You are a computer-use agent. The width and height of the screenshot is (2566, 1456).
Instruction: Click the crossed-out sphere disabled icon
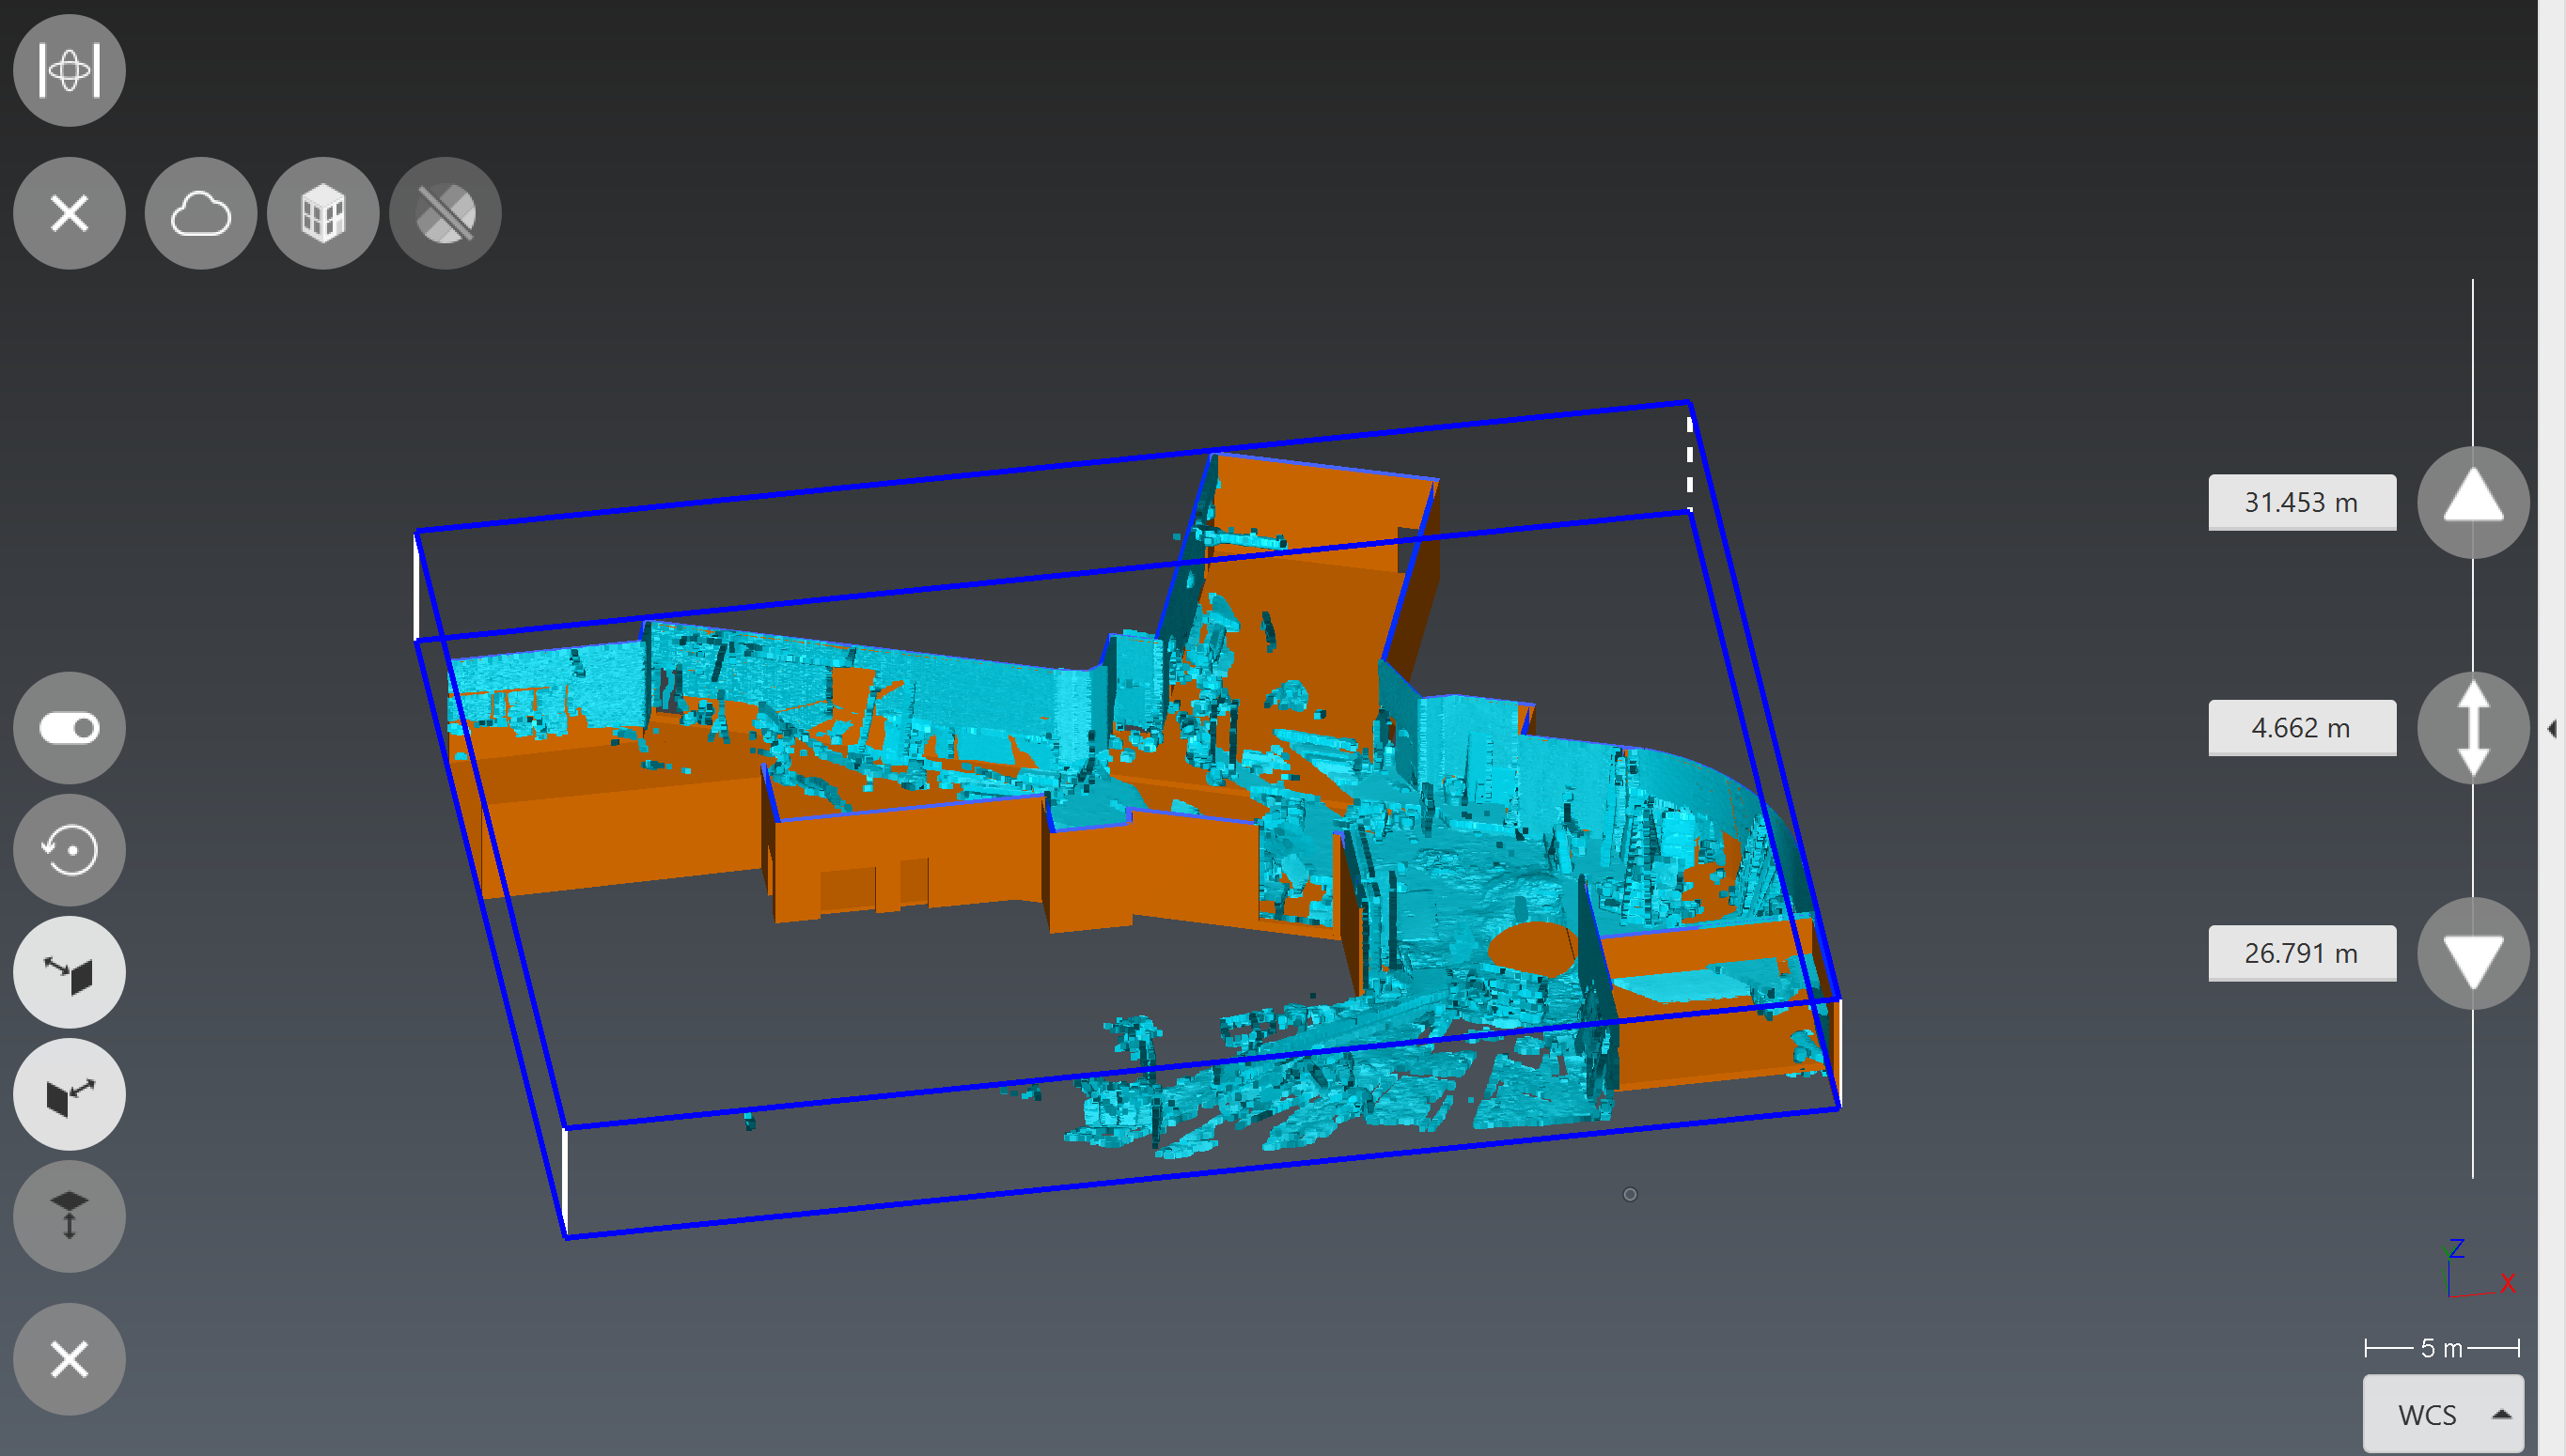coord(446,213)
